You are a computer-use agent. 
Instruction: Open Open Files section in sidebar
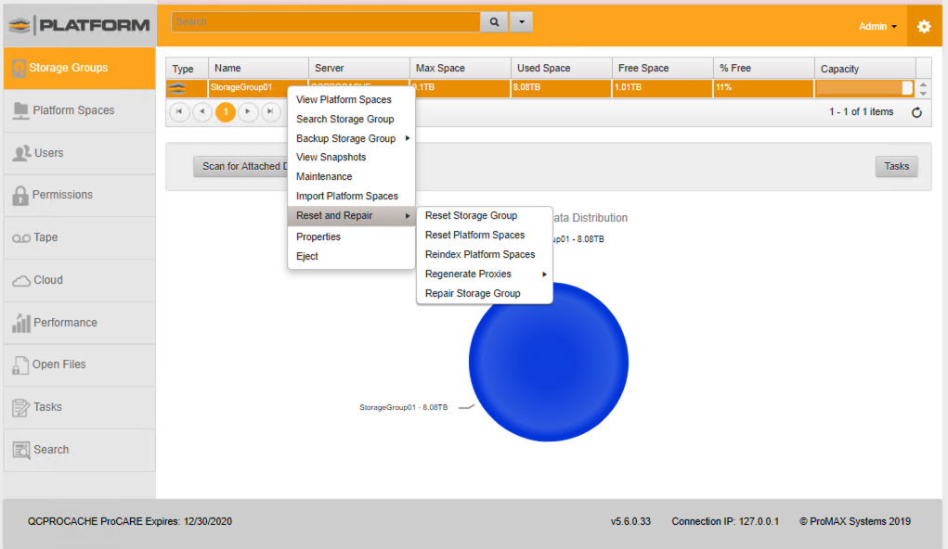tap(79, 364)
